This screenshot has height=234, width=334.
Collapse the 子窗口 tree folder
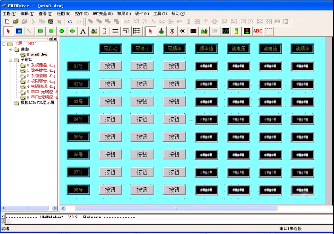[x=10, y=60]
